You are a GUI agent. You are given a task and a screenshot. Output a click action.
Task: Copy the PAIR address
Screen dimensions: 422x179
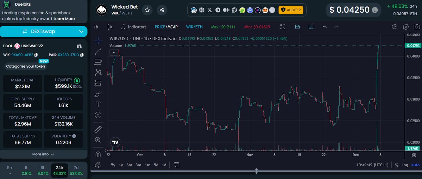82,55
